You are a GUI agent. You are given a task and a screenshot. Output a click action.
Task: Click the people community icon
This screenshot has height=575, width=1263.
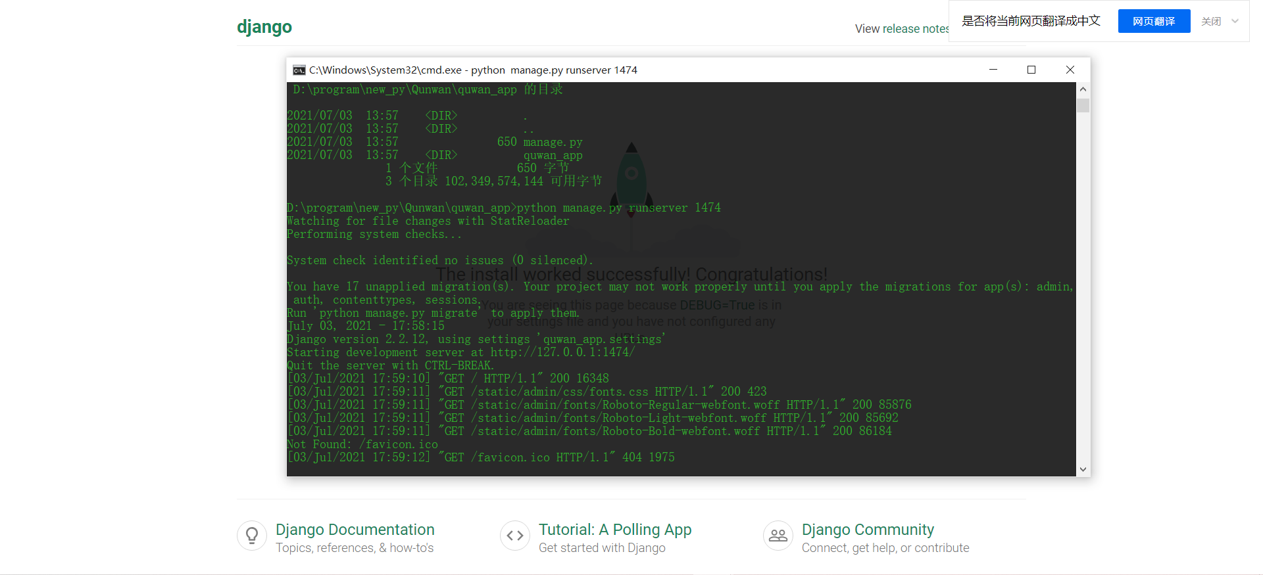click(778, 536)
